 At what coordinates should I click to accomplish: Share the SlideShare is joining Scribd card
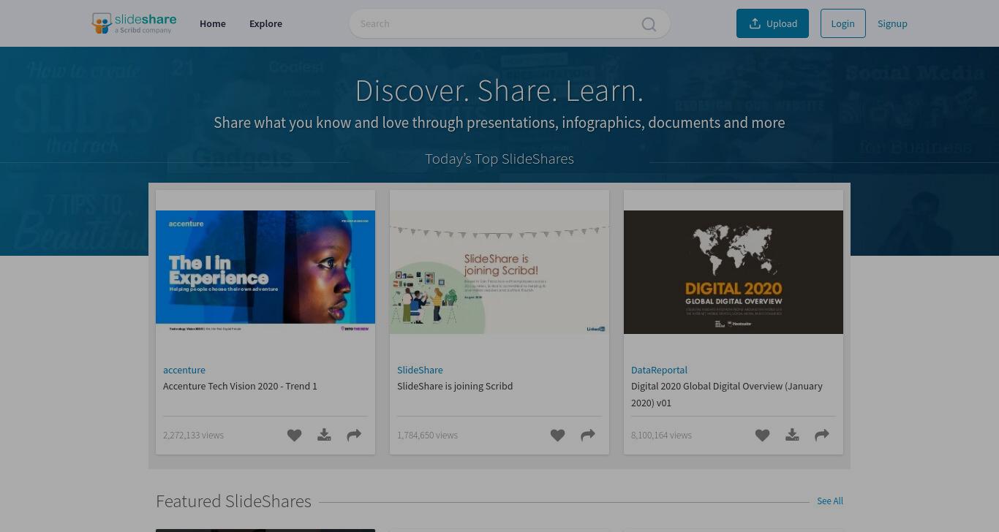[588, 436]
